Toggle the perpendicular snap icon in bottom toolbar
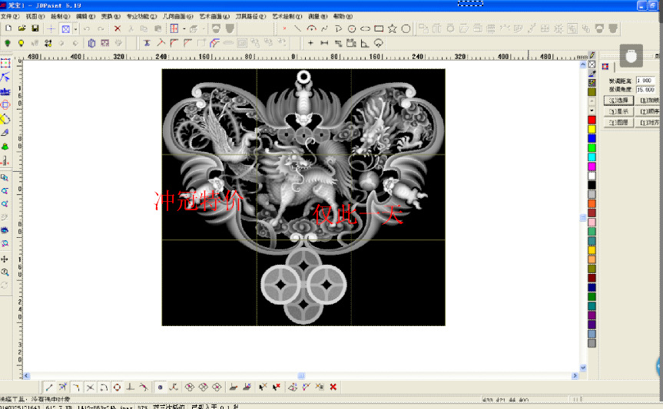 pyautogui.click(x=131, y=387)
